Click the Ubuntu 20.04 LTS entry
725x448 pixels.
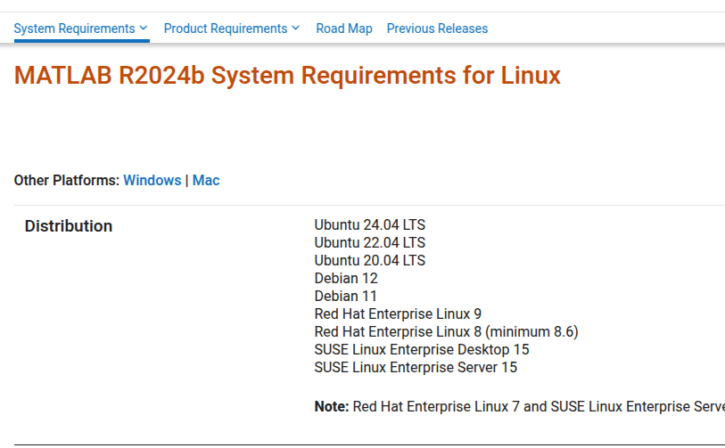[x=370, y=260]
